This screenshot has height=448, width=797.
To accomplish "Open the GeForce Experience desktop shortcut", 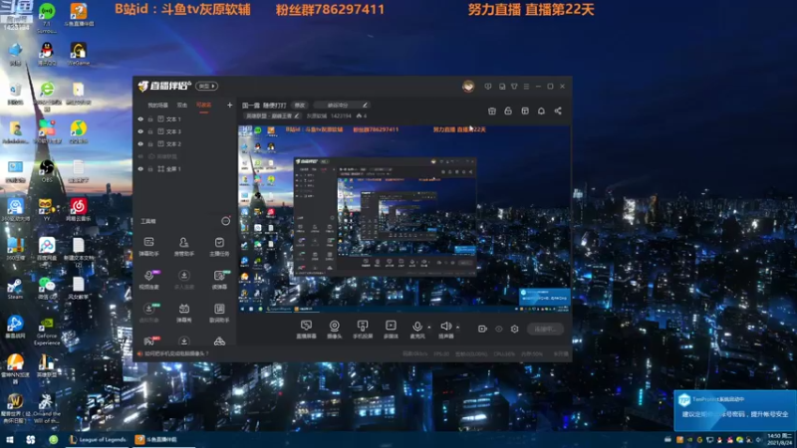I will pos(47,332).
